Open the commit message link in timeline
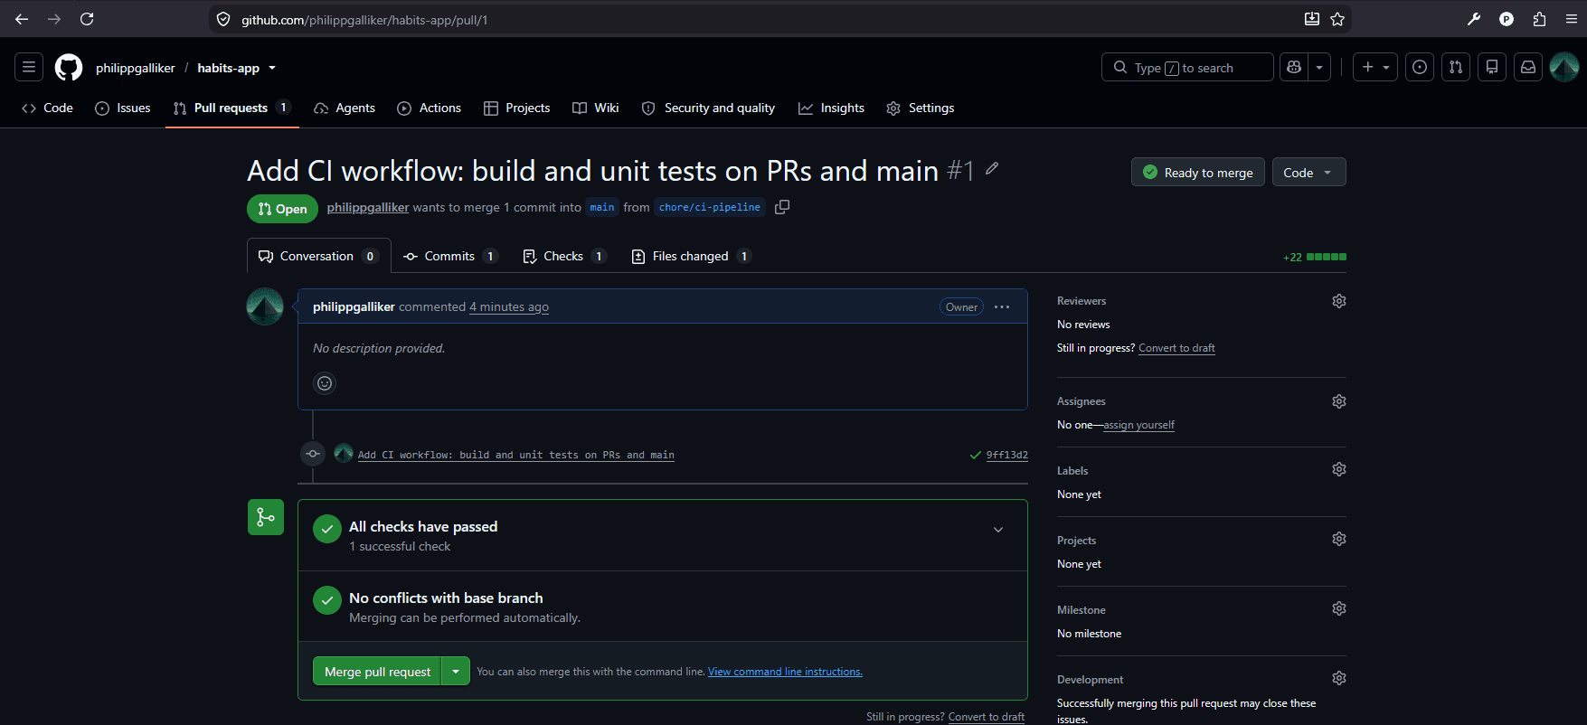Image resolution: width=1587 pixels, height=725 pixels. [515, 455]
